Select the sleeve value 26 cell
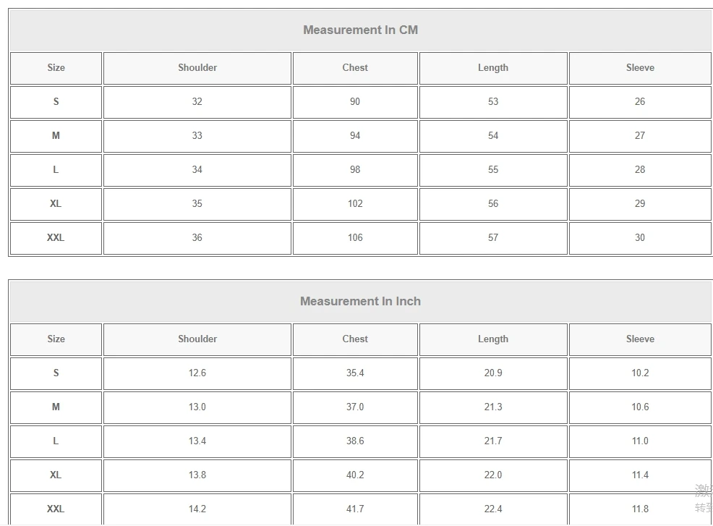This screenshot has width=713, height=526. tap(640, 101)
